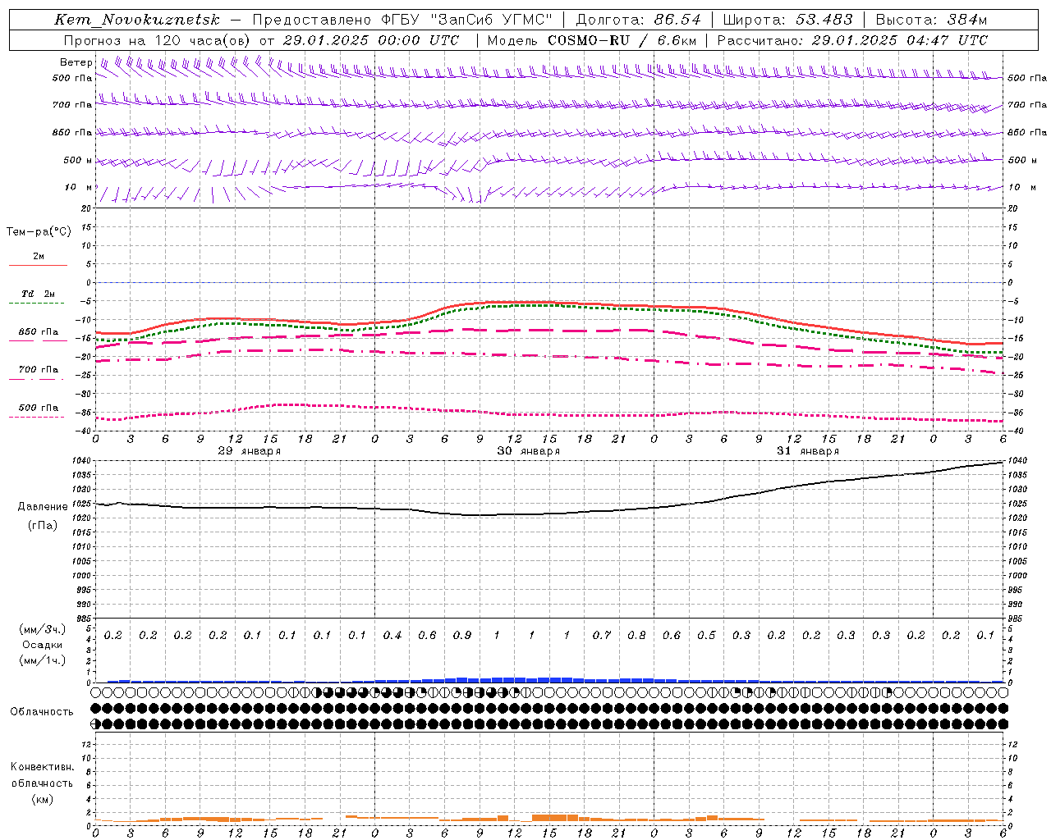This screenshot has width=1051, height=840.
Task: Click the Долгота: 86.54 value
Action: click(x=639, y=20)
